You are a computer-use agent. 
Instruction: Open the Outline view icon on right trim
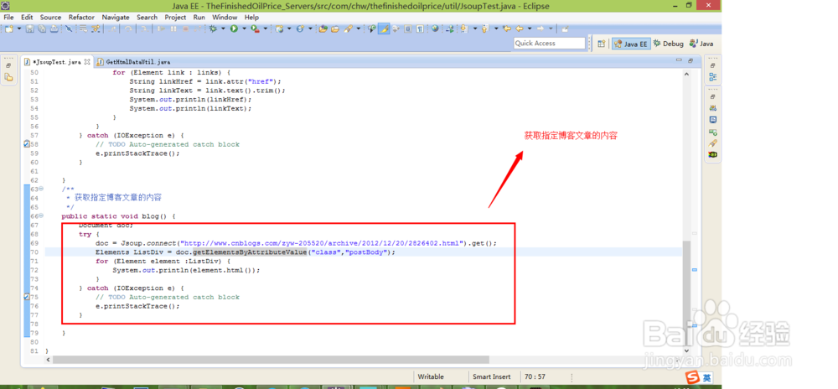click(712, 77)
